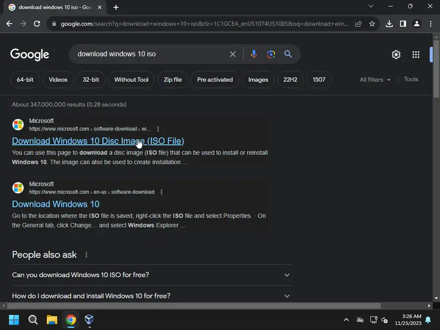Viewport: 440px width, 330px height.
Task: Open Chrome three-dot menu
Action: (x=431, y=24)
